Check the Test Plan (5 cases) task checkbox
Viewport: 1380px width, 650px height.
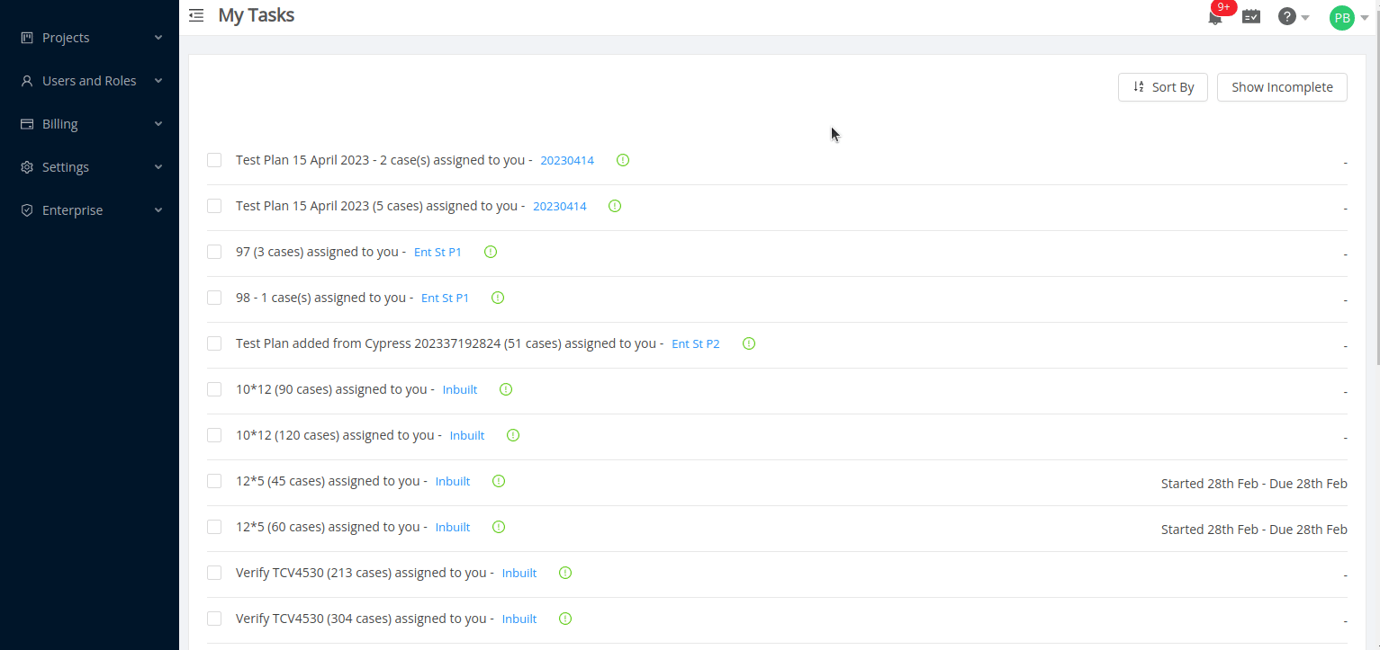214,206
